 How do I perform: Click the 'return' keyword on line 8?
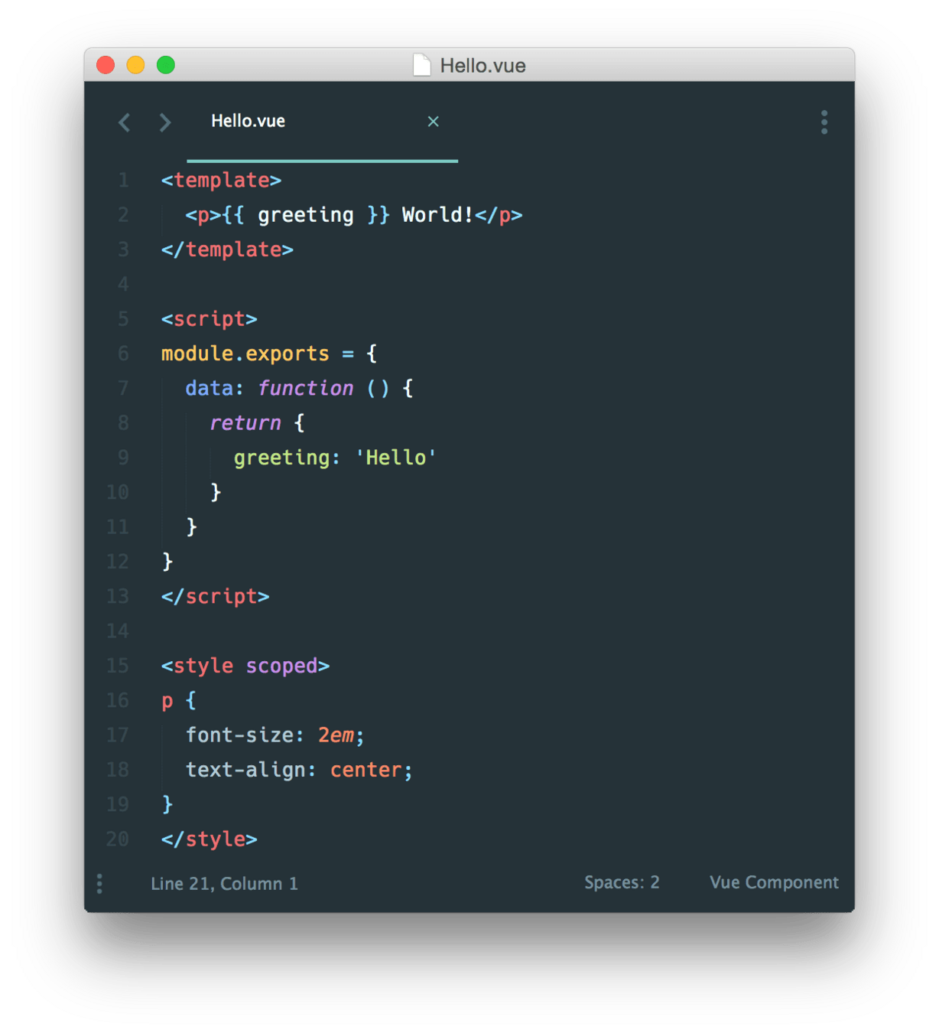coord(245,423)
